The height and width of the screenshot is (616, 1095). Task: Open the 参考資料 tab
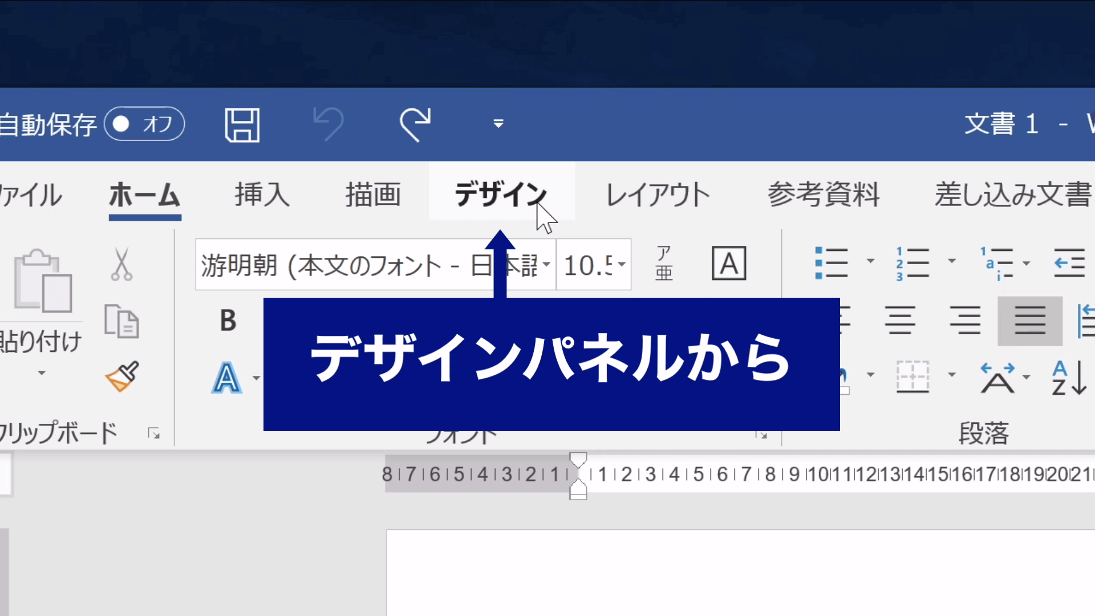pos(824,194)
